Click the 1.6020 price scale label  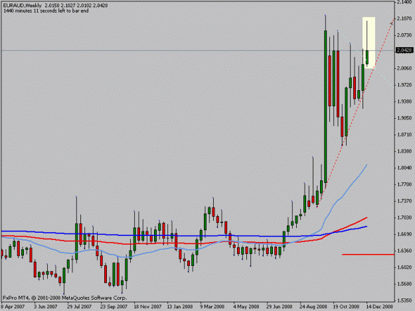point(404,267)
